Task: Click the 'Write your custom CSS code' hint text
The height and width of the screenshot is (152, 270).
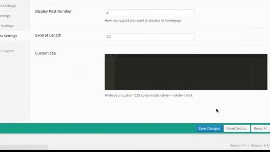Action: [148, 95]
